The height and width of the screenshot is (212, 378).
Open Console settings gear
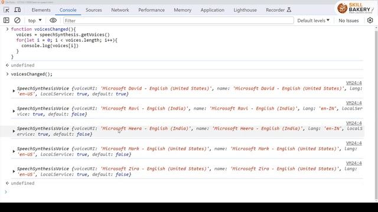pos(370,21)
